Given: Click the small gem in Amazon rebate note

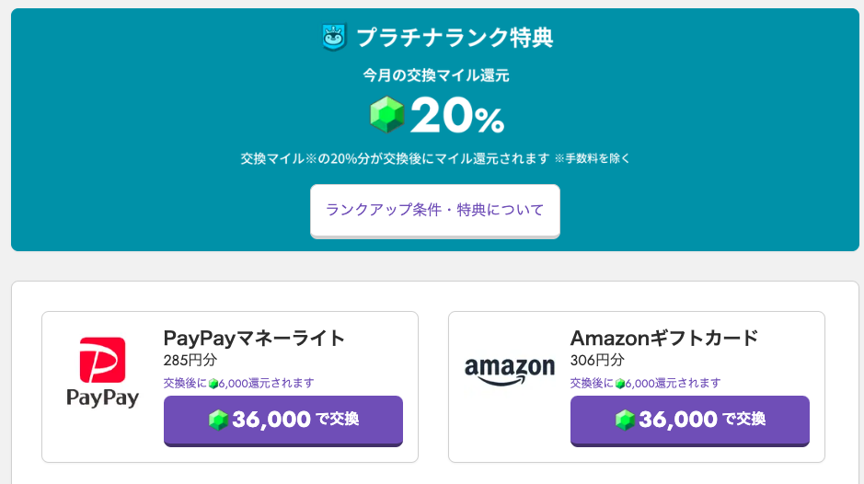Looking at the screenshot, I should 620,384.
